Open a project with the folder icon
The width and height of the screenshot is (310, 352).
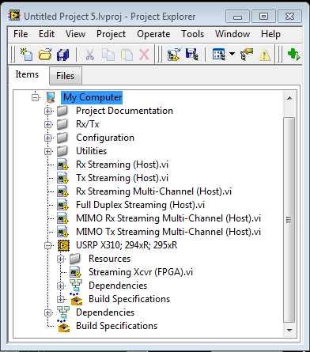click(x=45, y=55)
